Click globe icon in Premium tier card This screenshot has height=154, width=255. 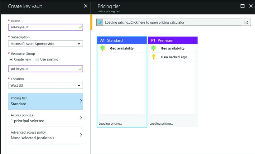coord(154,48)
